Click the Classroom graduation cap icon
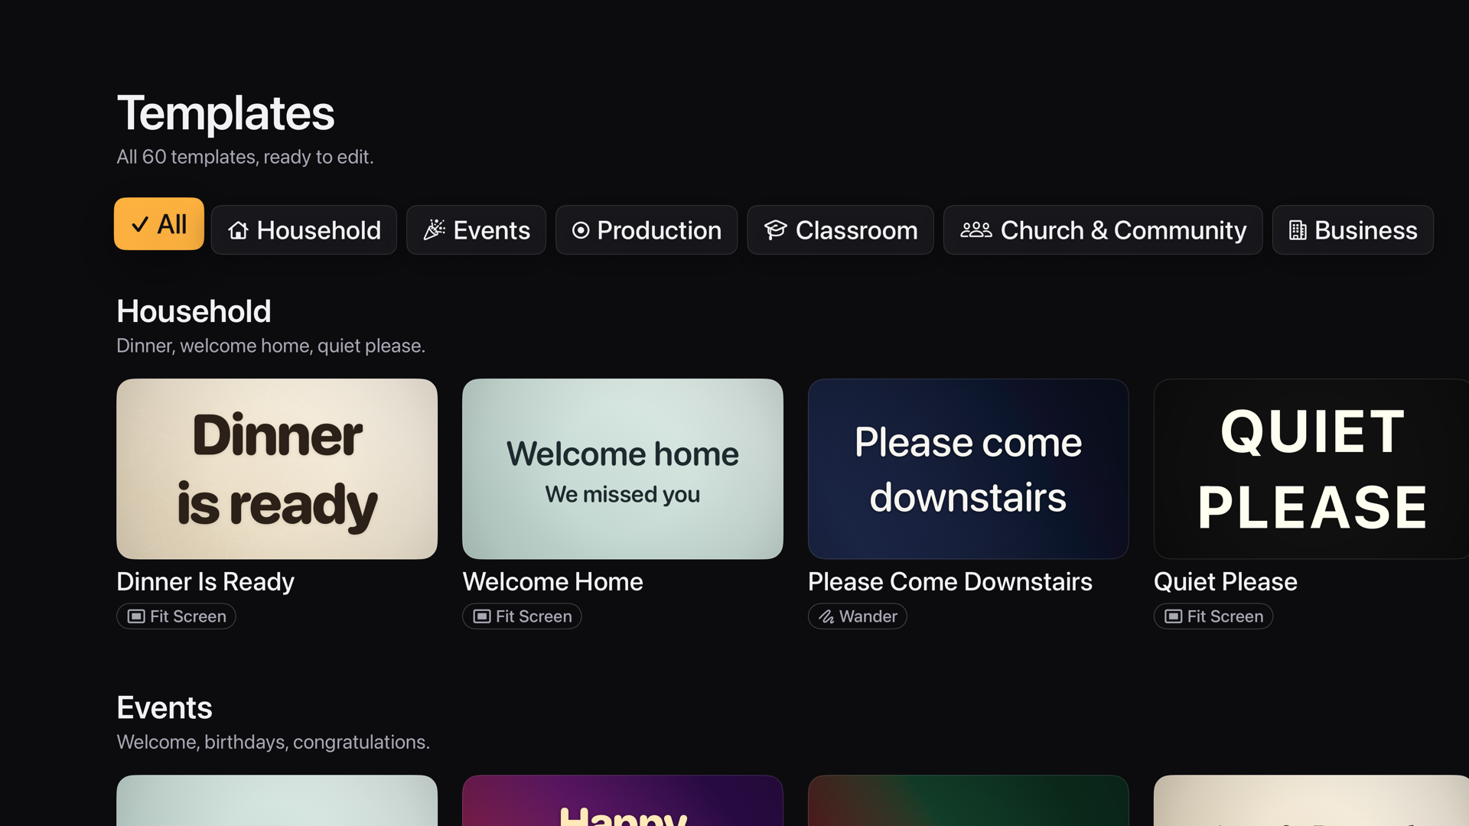Viewport: 1469px width, 826px height. click(775, 230)
